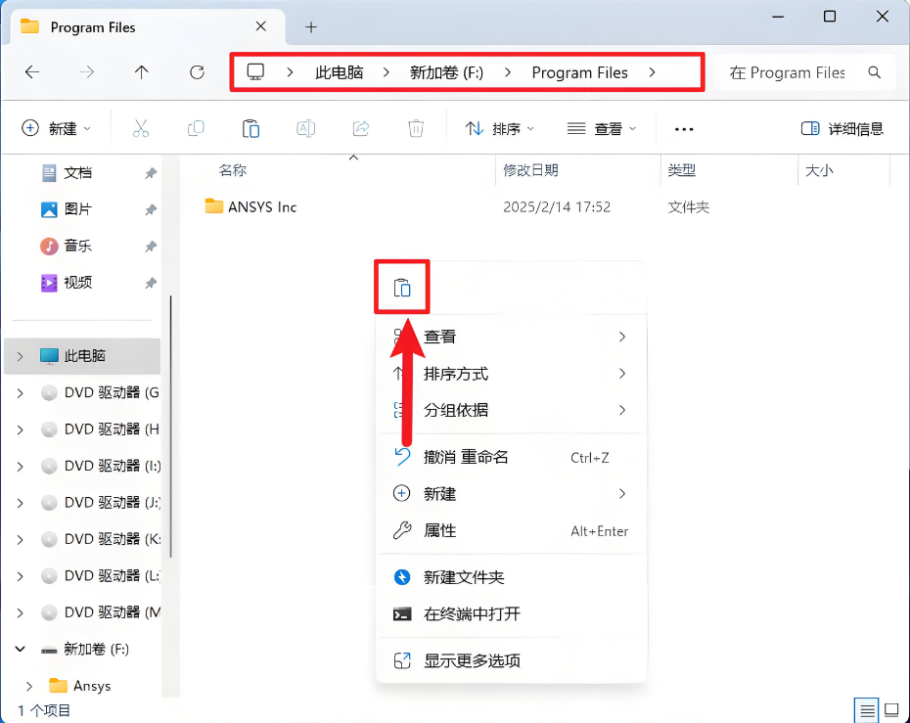The height and width of the screenshot is (723, 910).
Task: Expand DVD 驱动器 (G drive node
Action: tap(20, 393)
